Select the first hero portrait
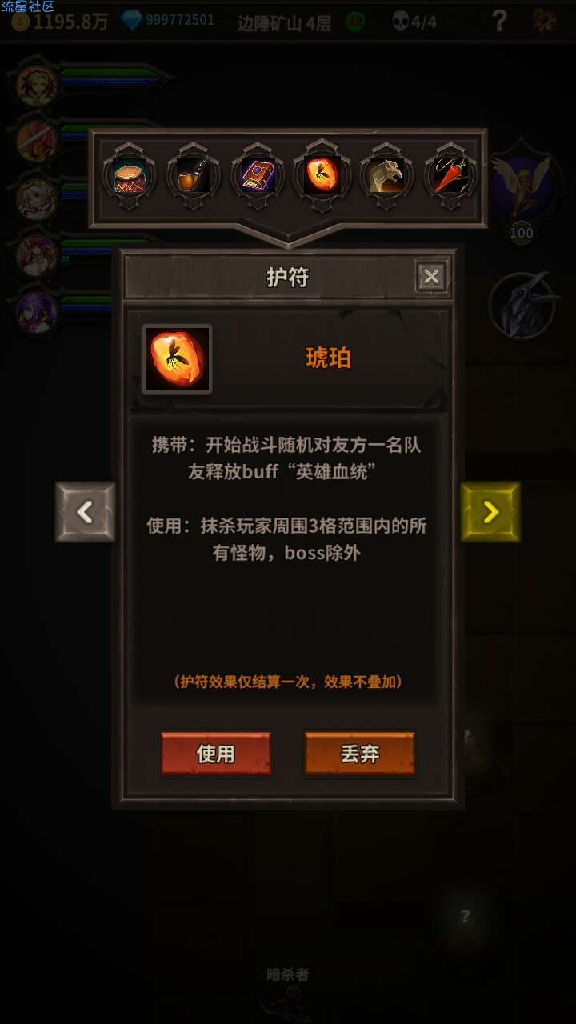 [37, 84]
